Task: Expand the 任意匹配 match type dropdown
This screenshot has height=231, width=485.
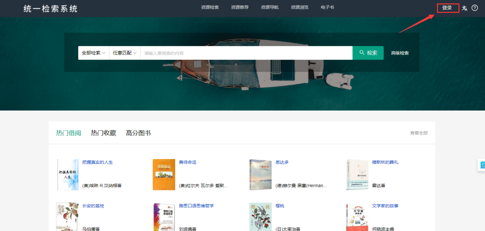Action: pos(125,53)
